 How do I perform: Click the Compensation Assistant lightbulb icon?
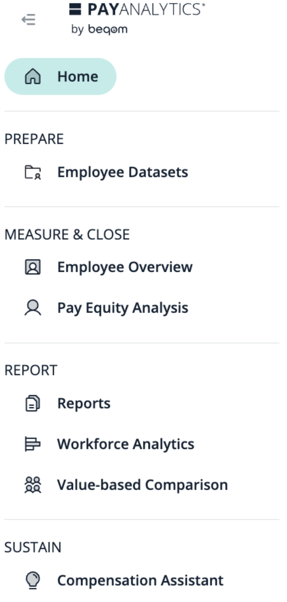(x=33, y=580)
